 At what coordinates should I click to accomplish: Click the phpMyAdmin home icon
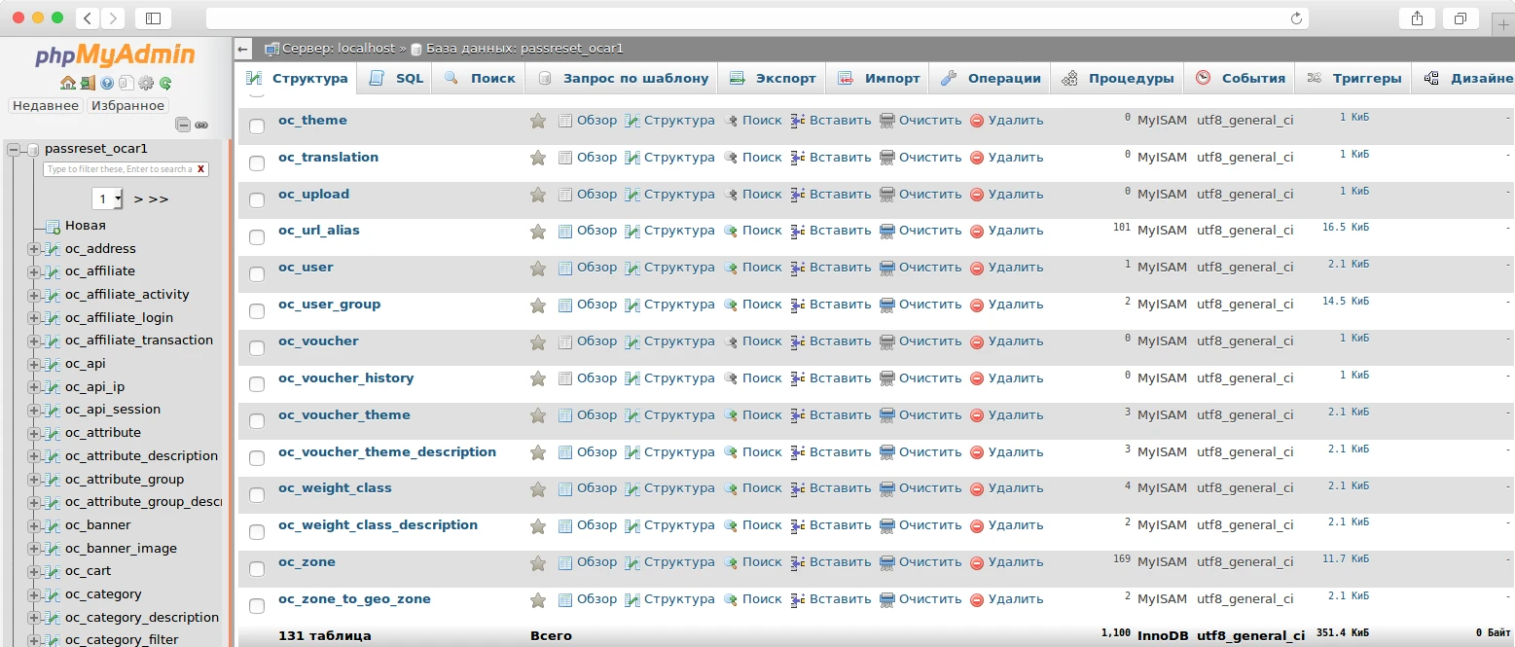pyautogui.click(x=67, y=84)
